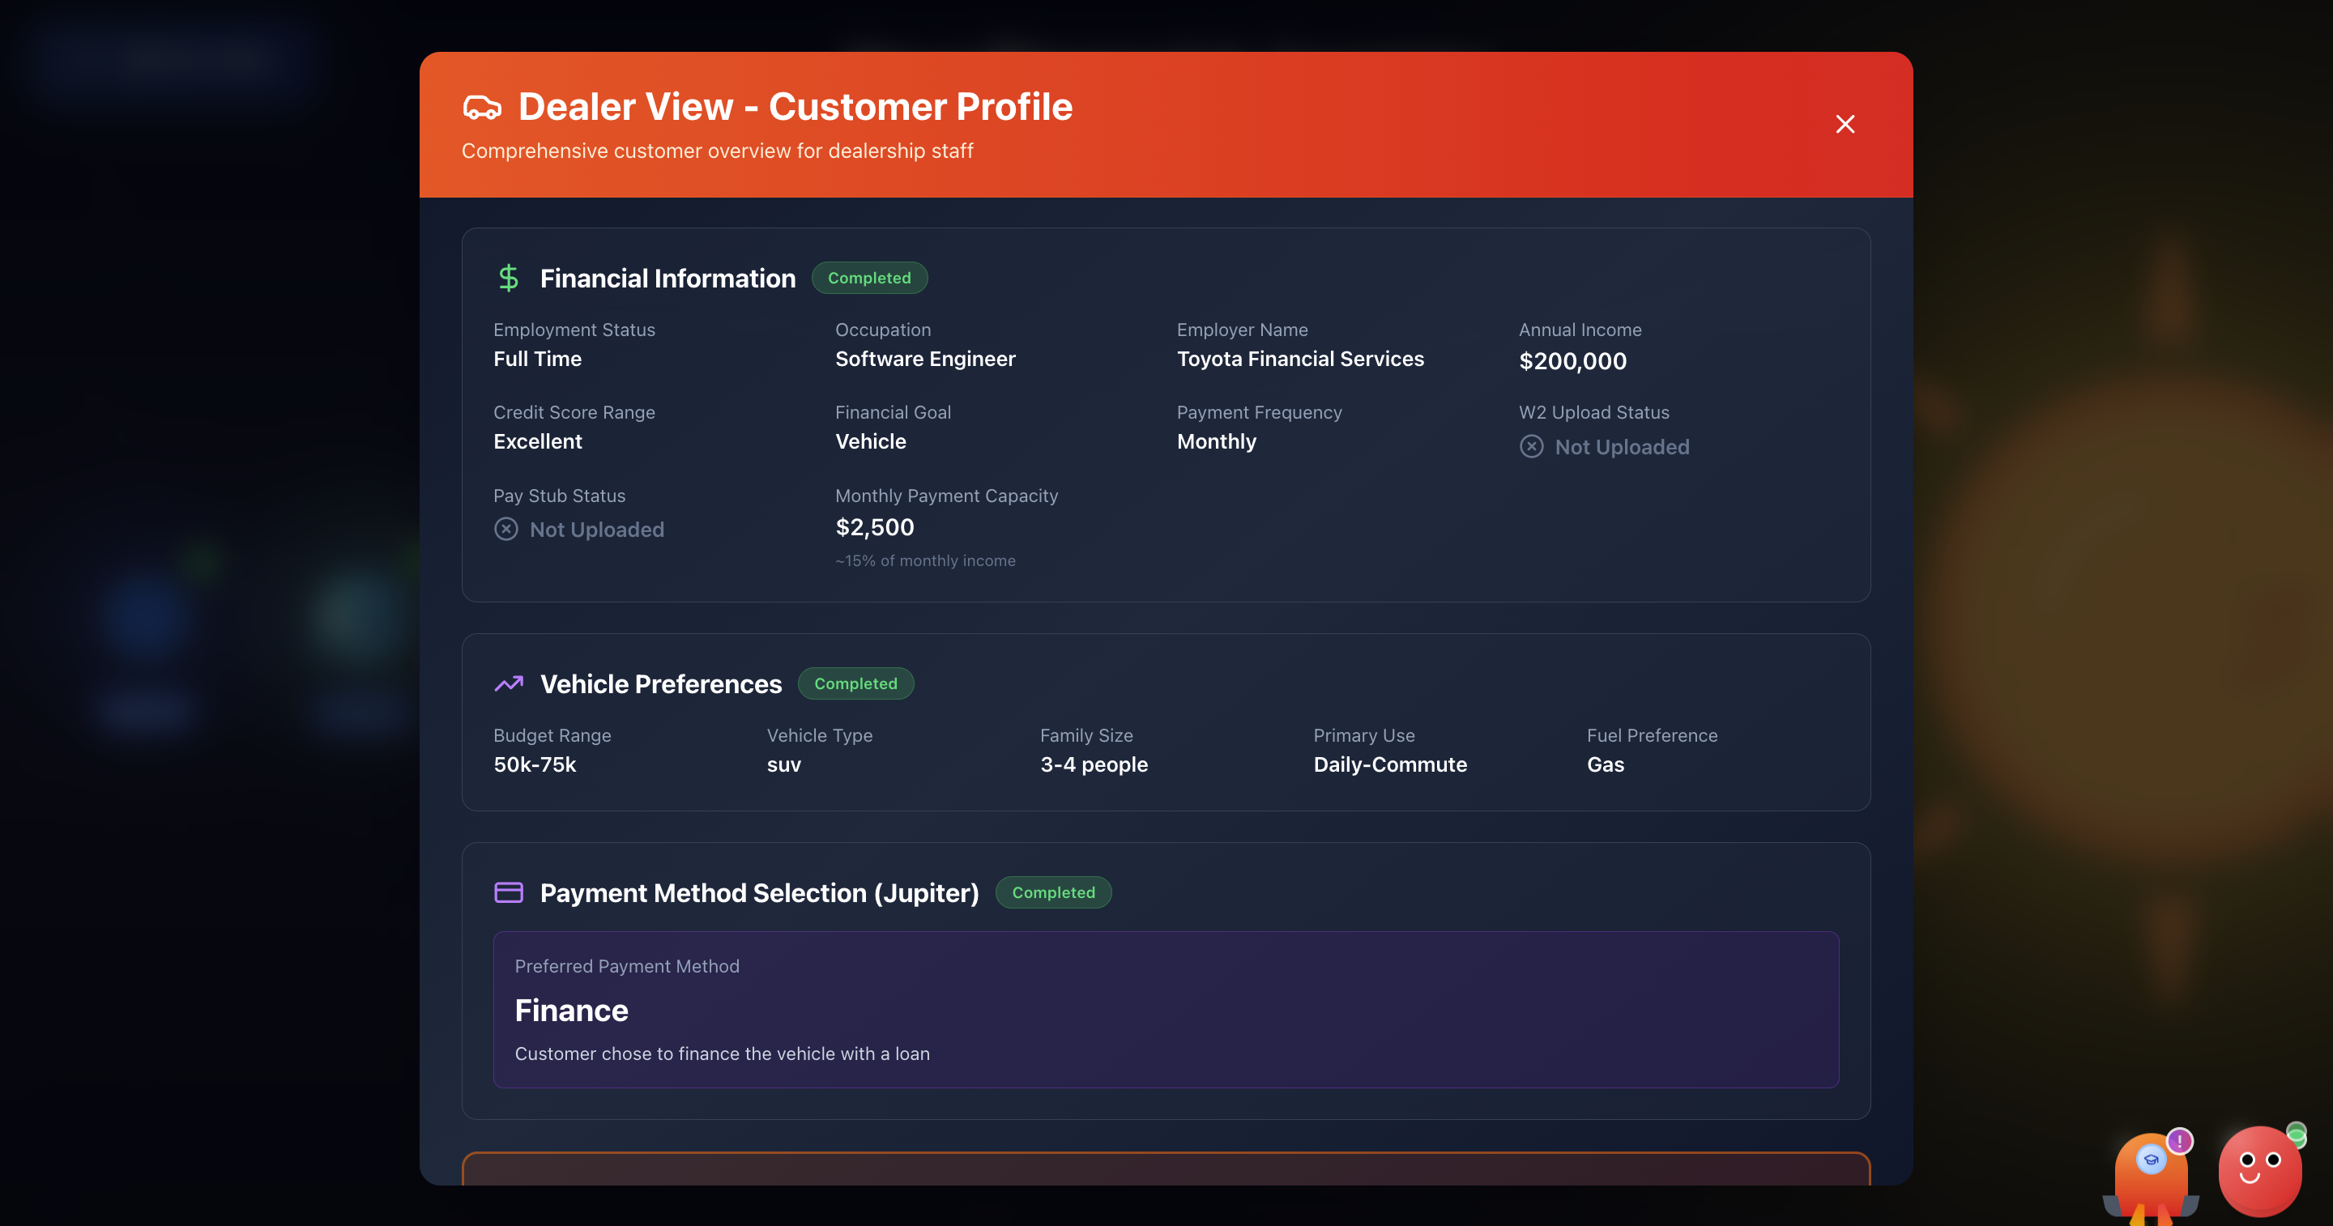The width and height of the screenshot is (2333, 1226).
Task: Click Vehicle Preferences Completed badge
Action: click(x=855, y=683)
